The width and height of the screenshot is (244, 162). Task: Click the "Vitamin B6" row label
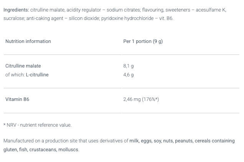pos(17,99)
